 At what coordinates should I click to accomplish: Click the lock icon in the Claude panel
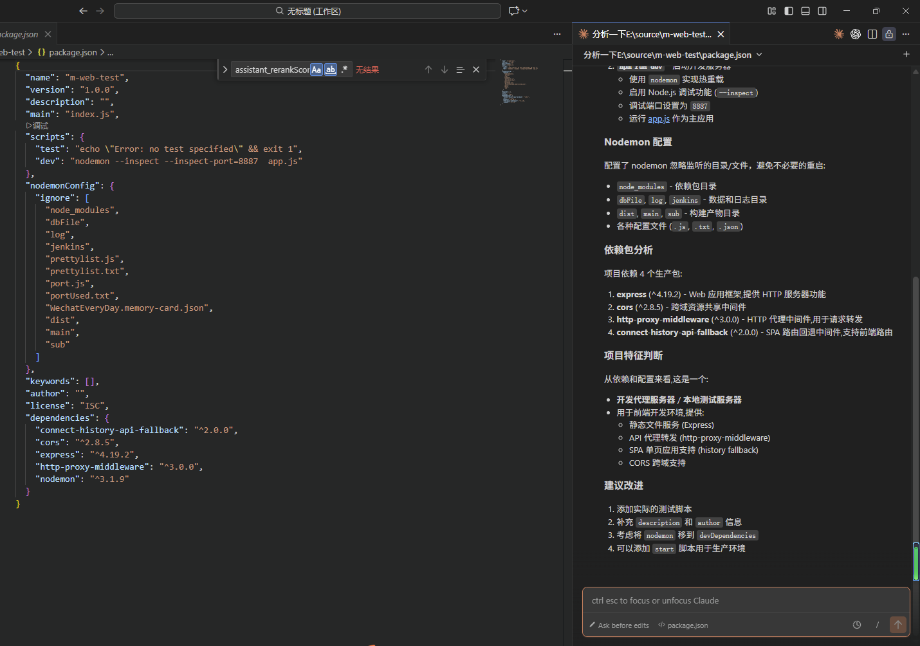point(889,34)
